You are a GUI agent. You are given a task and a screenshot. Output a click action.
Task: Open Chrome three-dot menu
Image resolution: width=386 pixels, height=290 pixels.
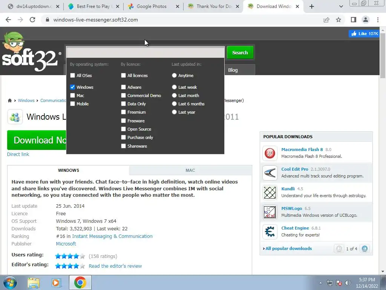(378, 20)
